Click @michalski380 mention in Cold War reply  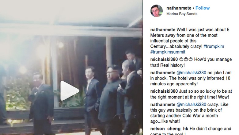[191, 105]
